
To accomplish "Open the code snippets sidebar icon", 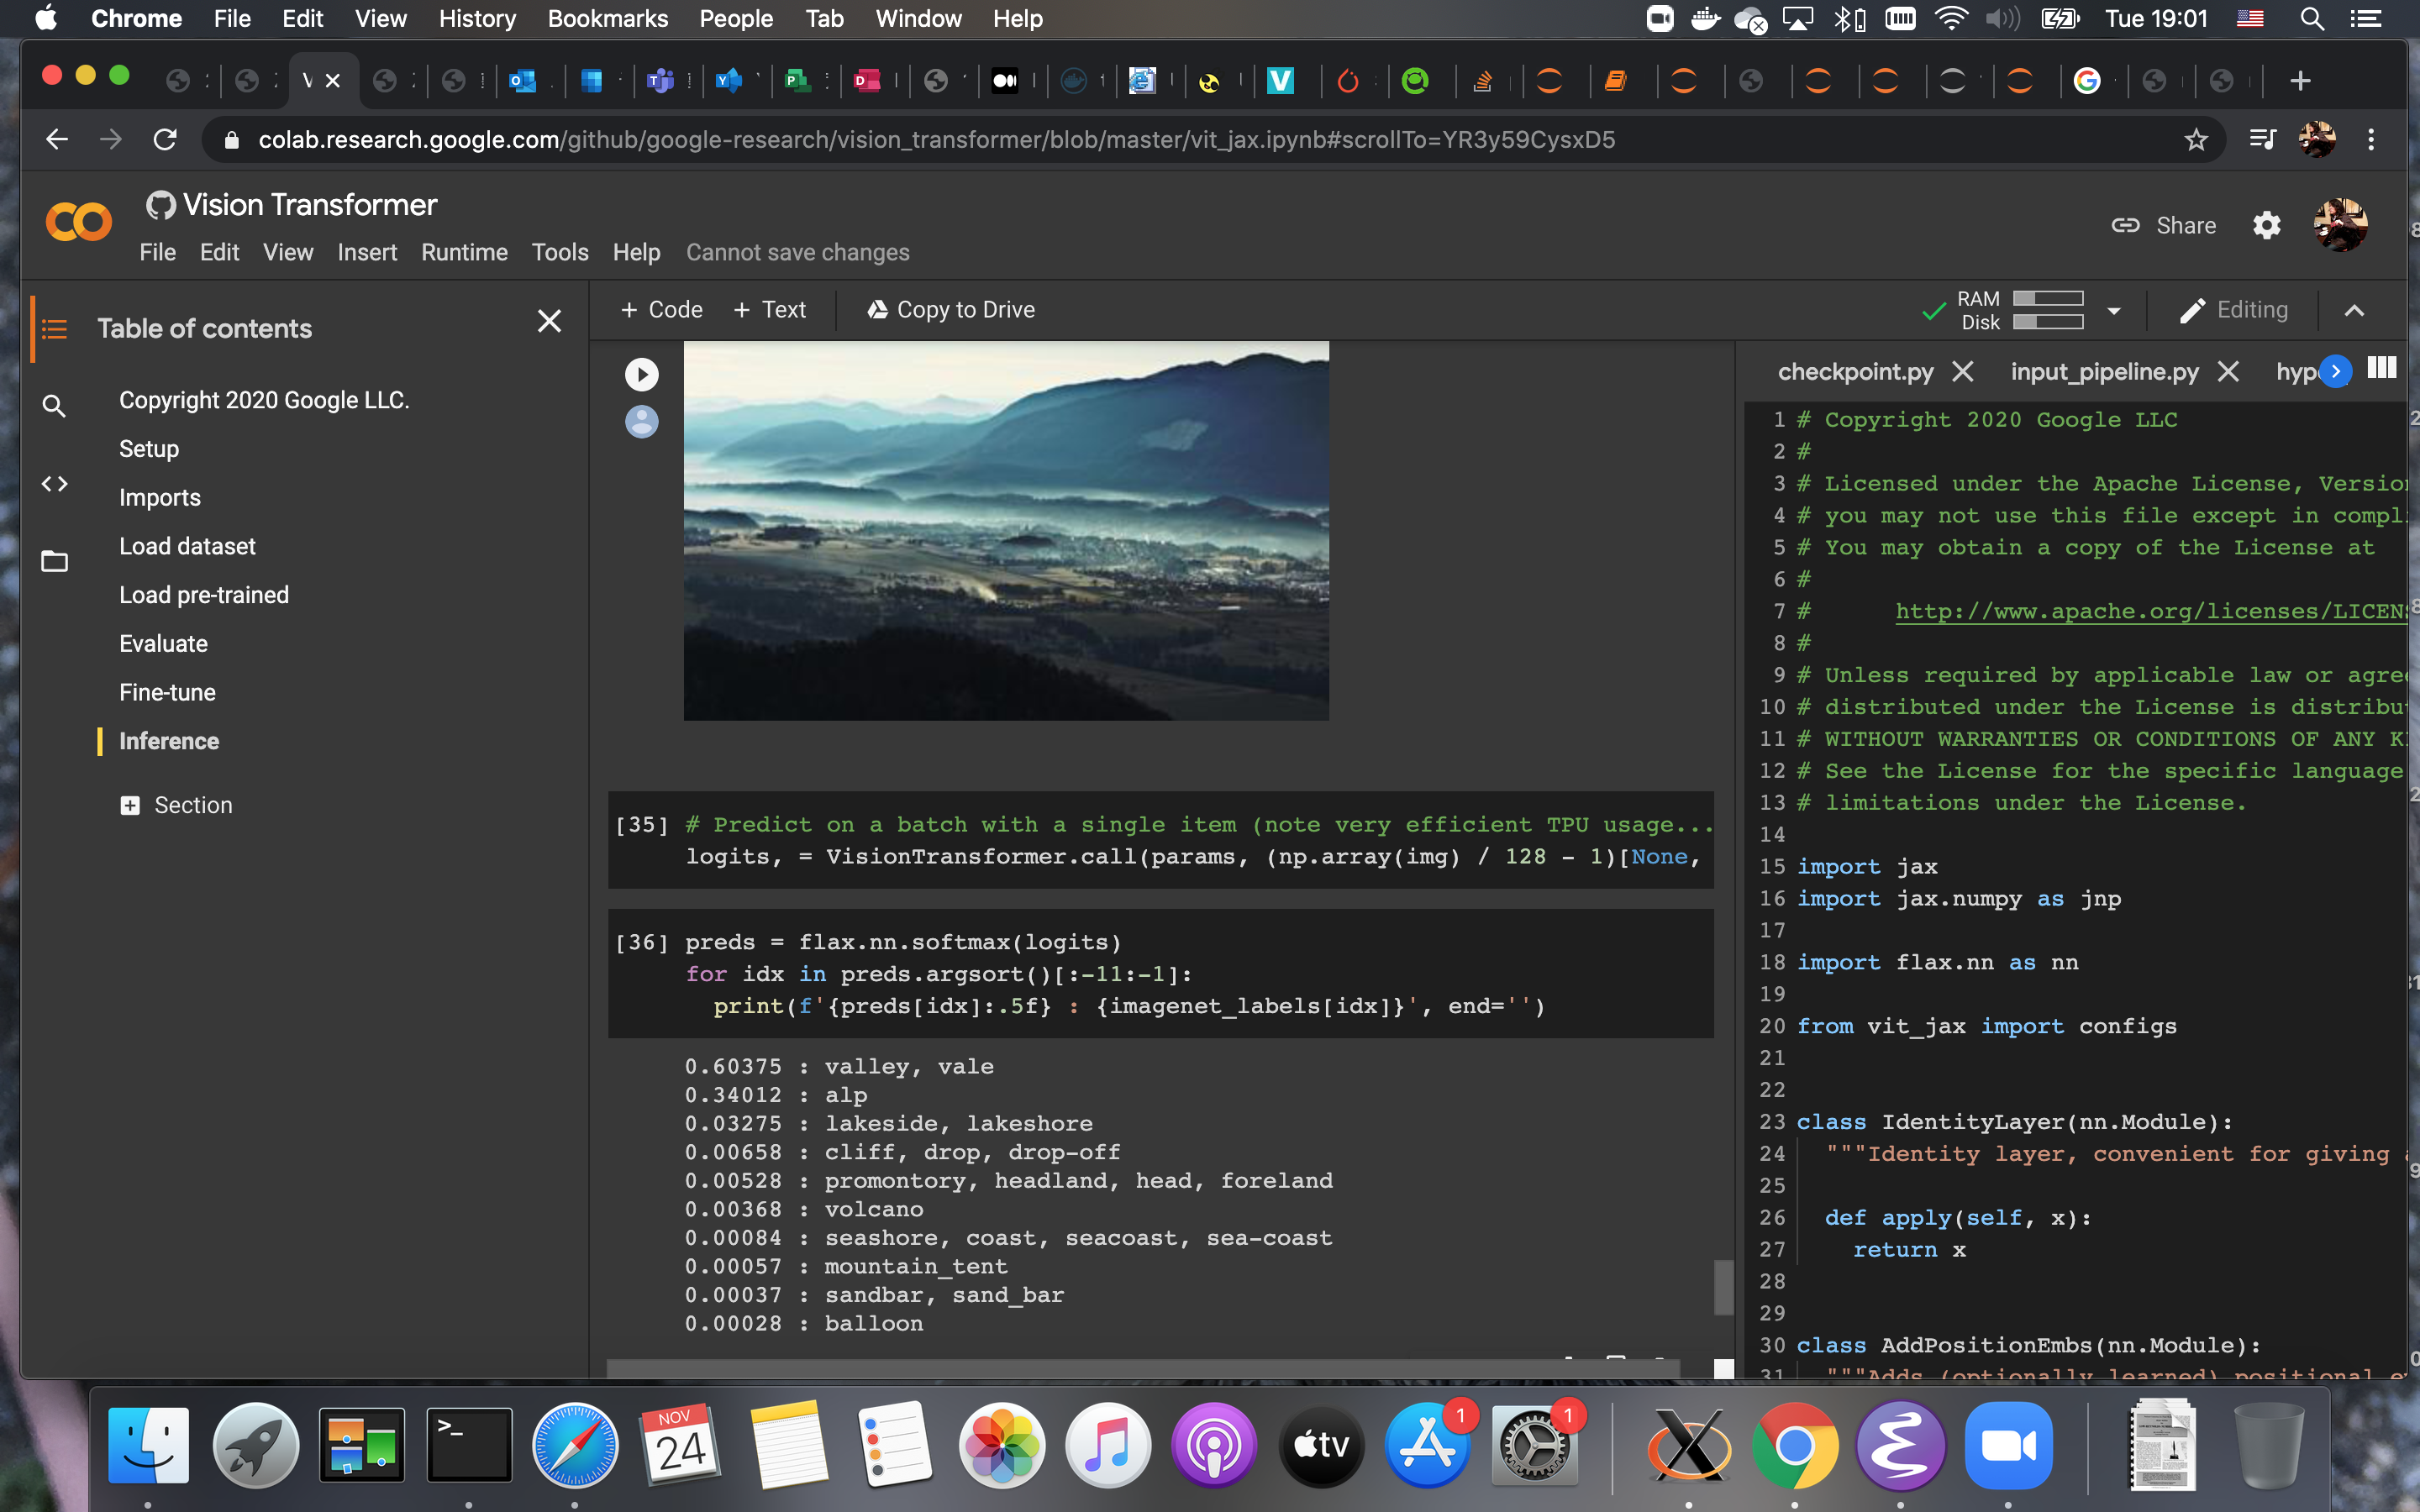I will pyautogui.click(x=54, y=484).
